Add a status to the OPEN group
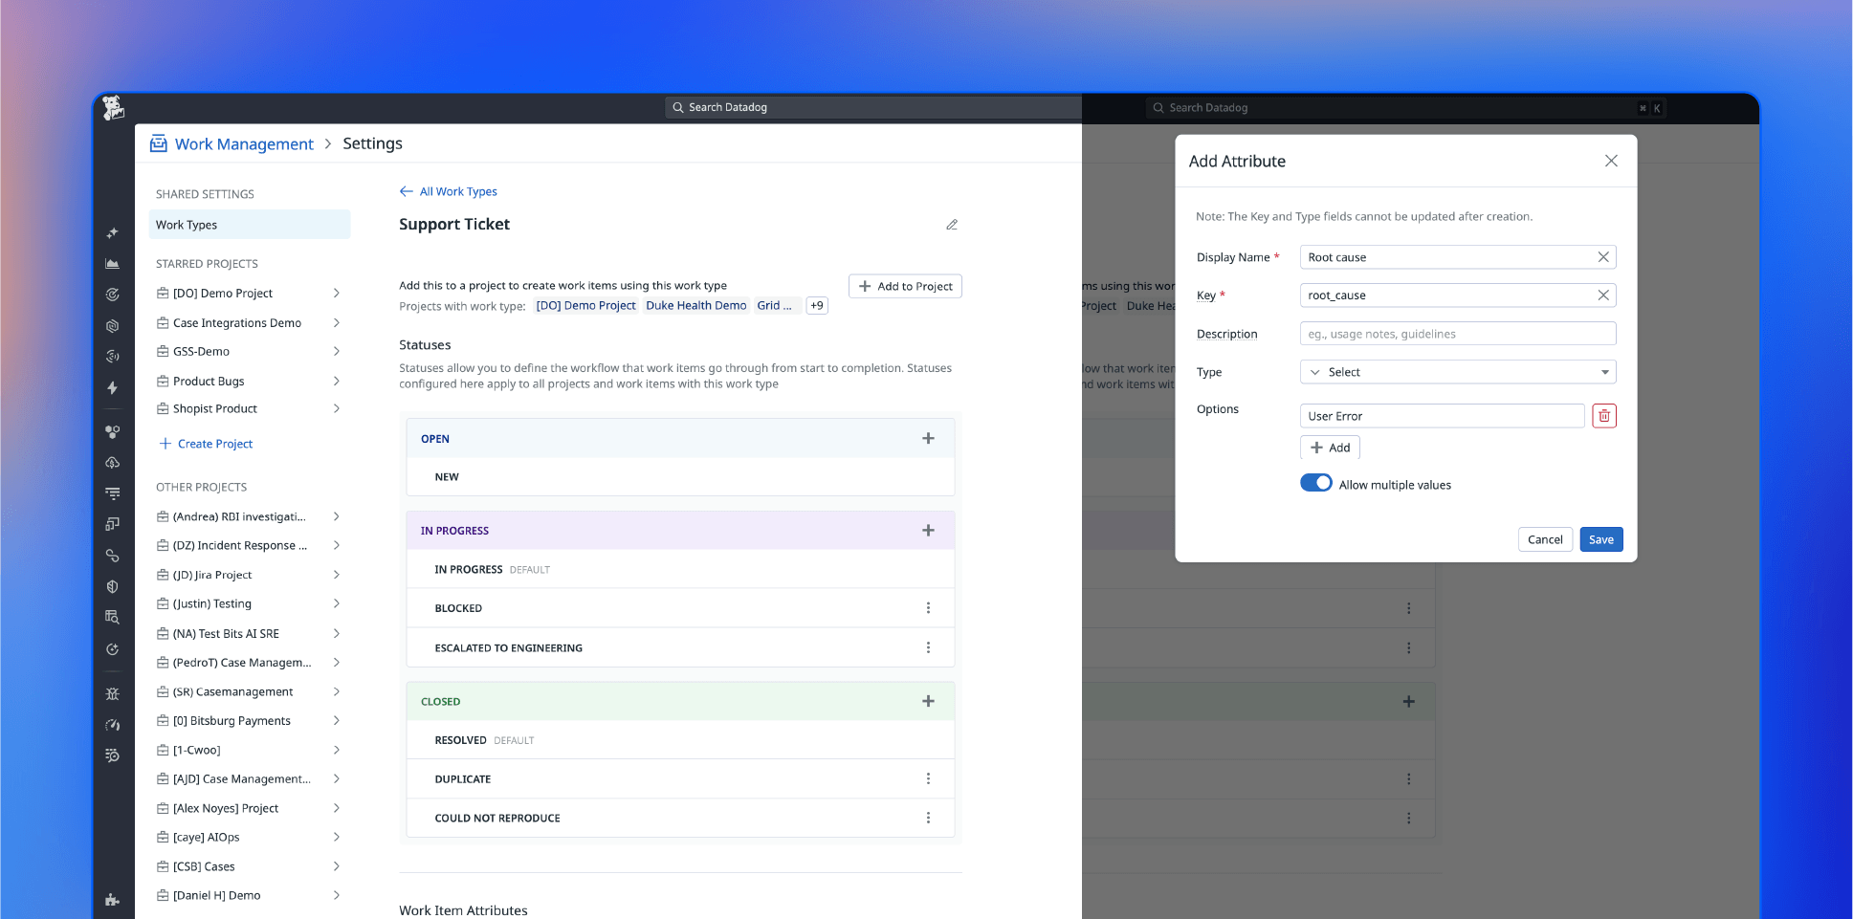1853x919 pixels. 928,438
